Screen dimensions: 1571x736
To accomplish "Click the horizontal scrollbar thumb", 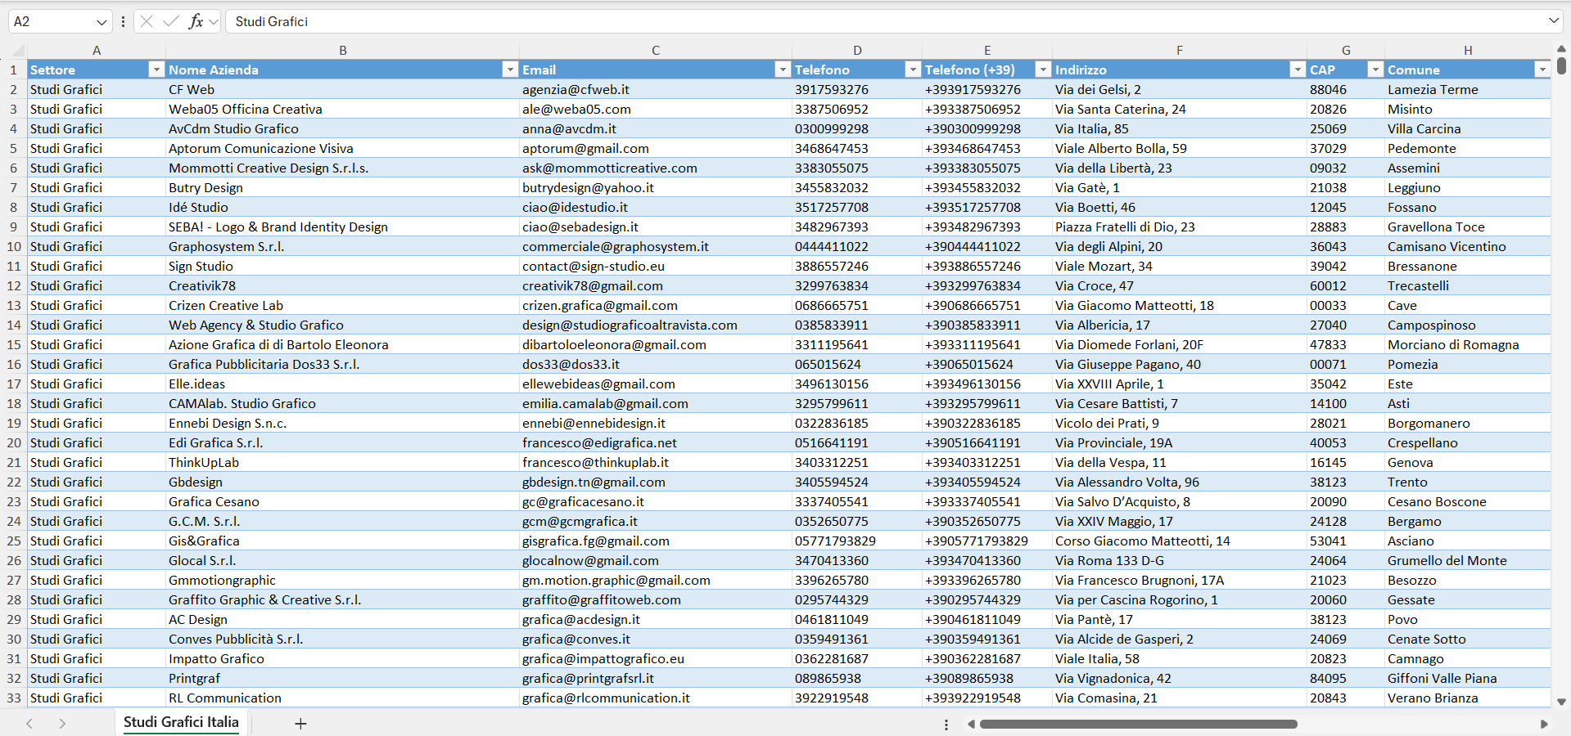I will coord(1138,724).
